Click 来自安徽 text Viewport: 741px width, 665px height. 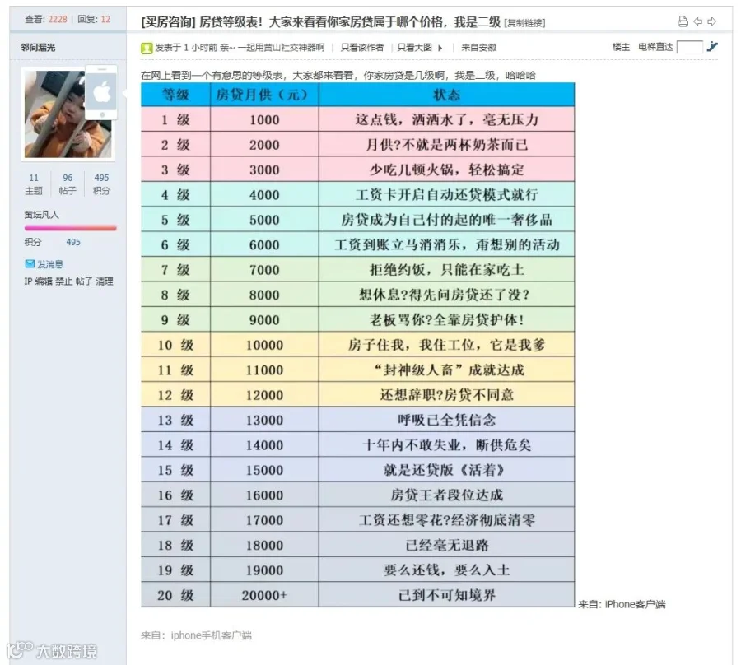[478, 47]
